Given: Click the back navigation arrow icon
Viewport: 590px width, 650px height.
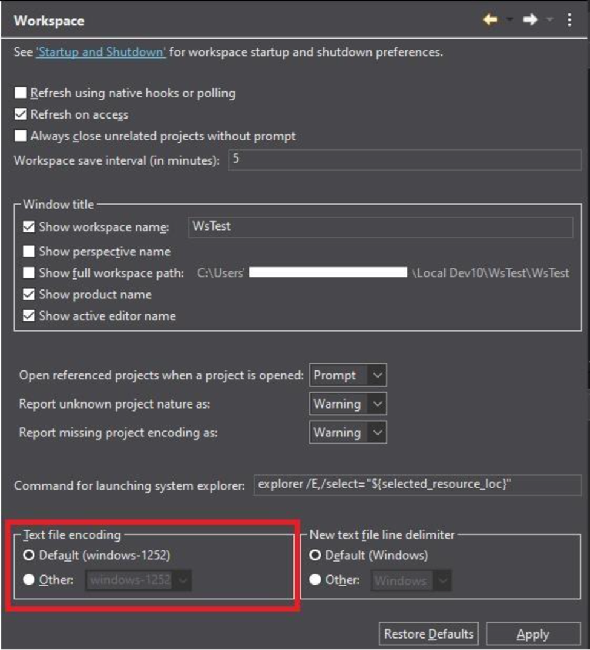Looking at the screenshot, I should tap(490, 20).
